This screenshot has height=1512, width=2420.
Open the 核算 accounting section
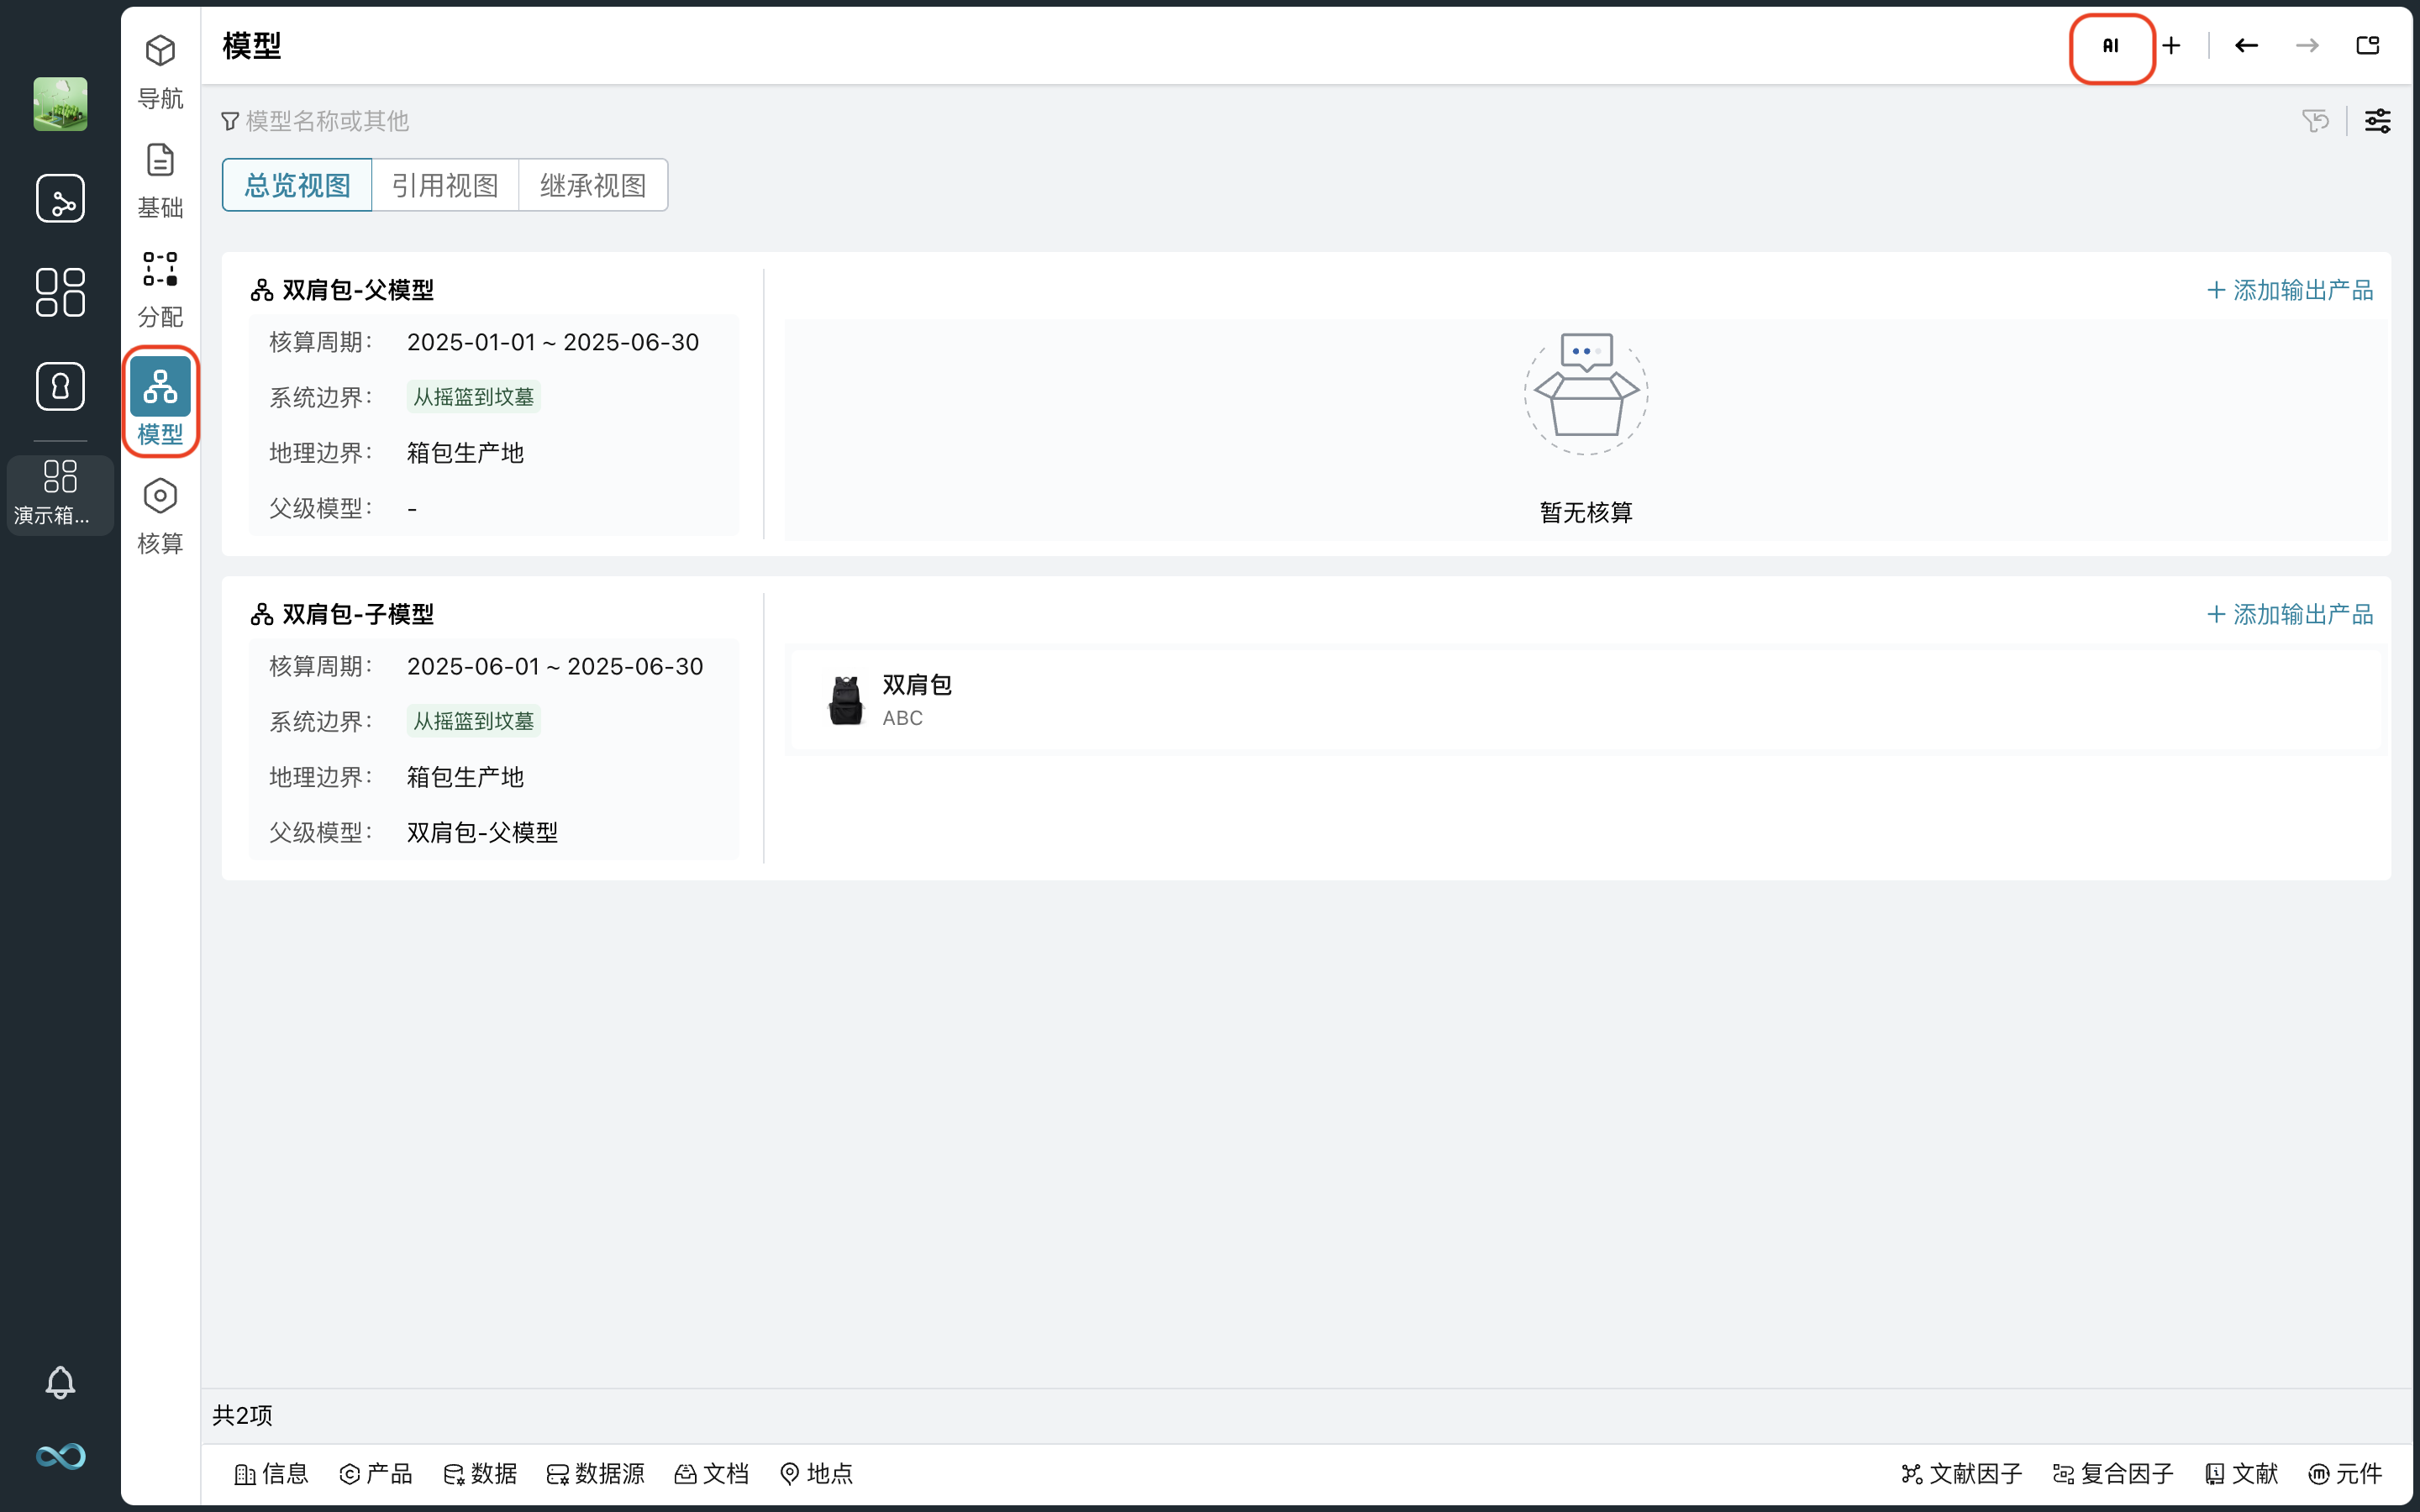pyautogui.click(x=160, y=516)
